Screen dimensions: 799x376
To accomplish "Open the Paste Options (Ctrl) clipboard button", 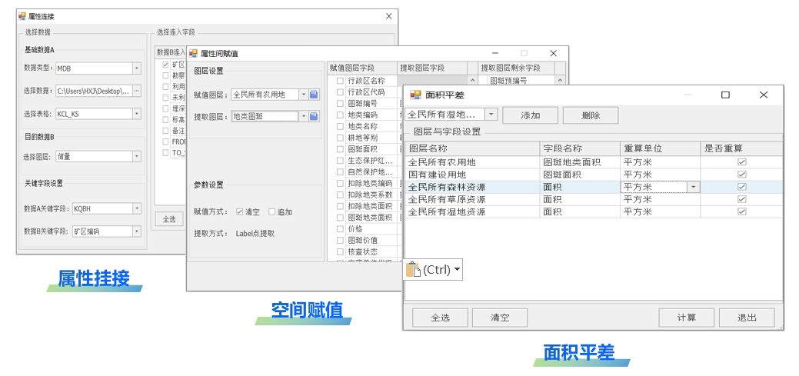I will tap(434, 270).
